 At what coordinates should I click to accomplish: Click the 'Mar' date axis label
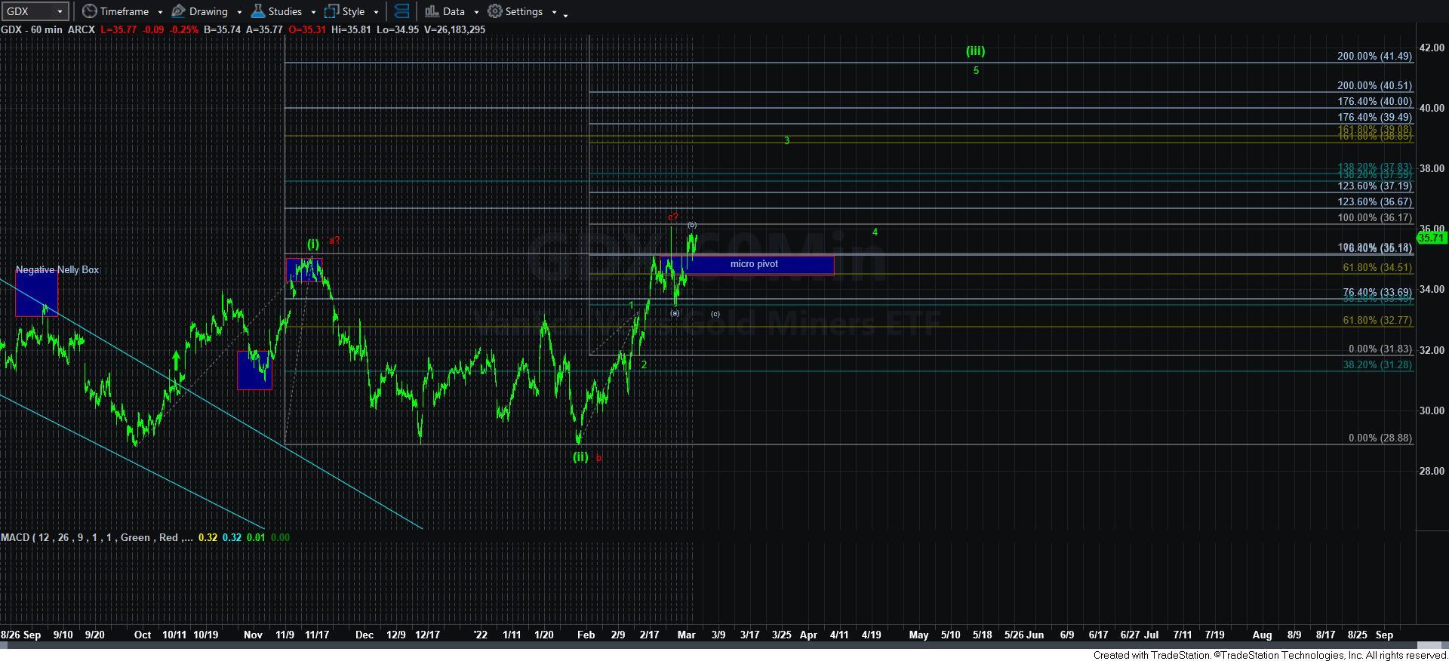pos(686,635)
